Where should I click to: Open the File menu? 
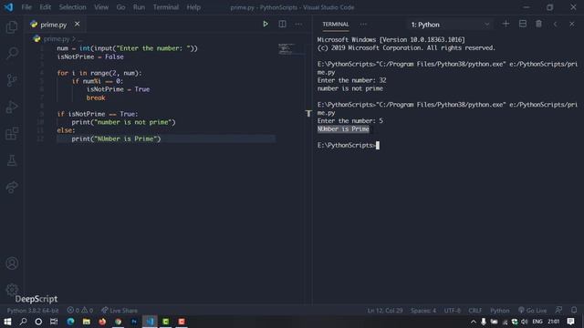tap(26, 7)
